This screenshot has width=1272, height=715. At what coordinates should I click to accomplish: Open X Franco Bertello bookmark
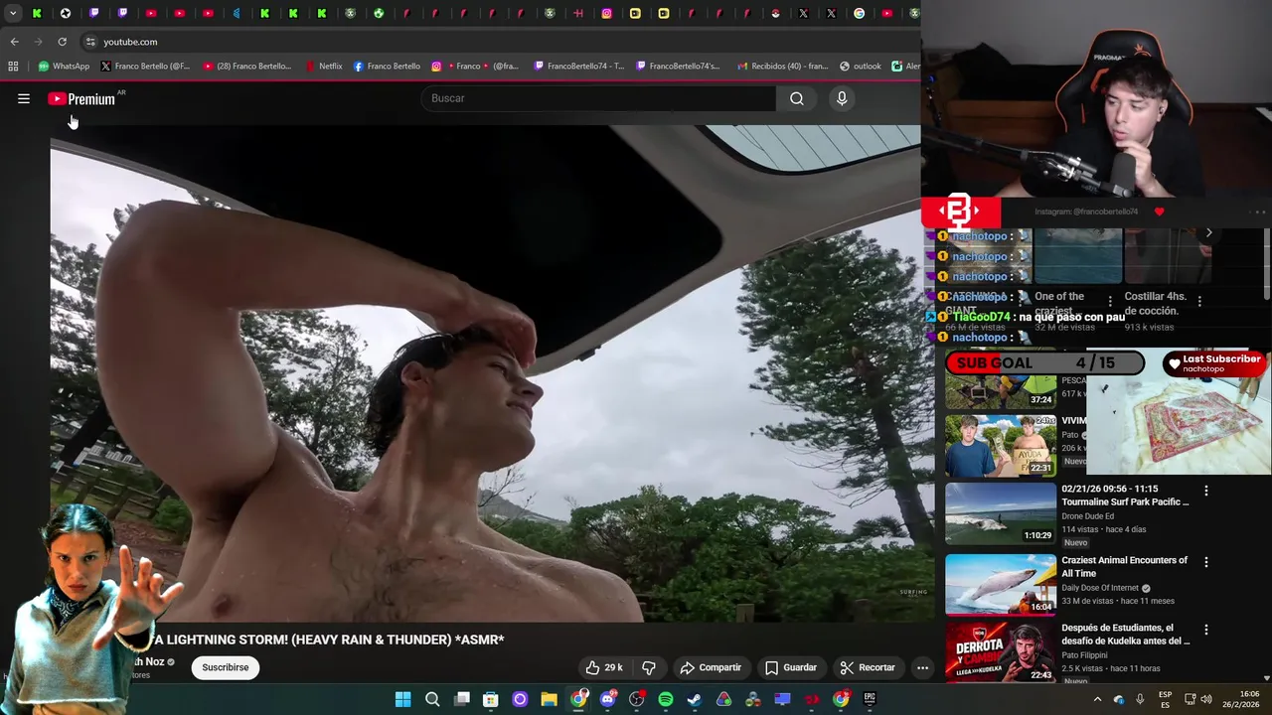pyautogui.click(x=145, y=67)
